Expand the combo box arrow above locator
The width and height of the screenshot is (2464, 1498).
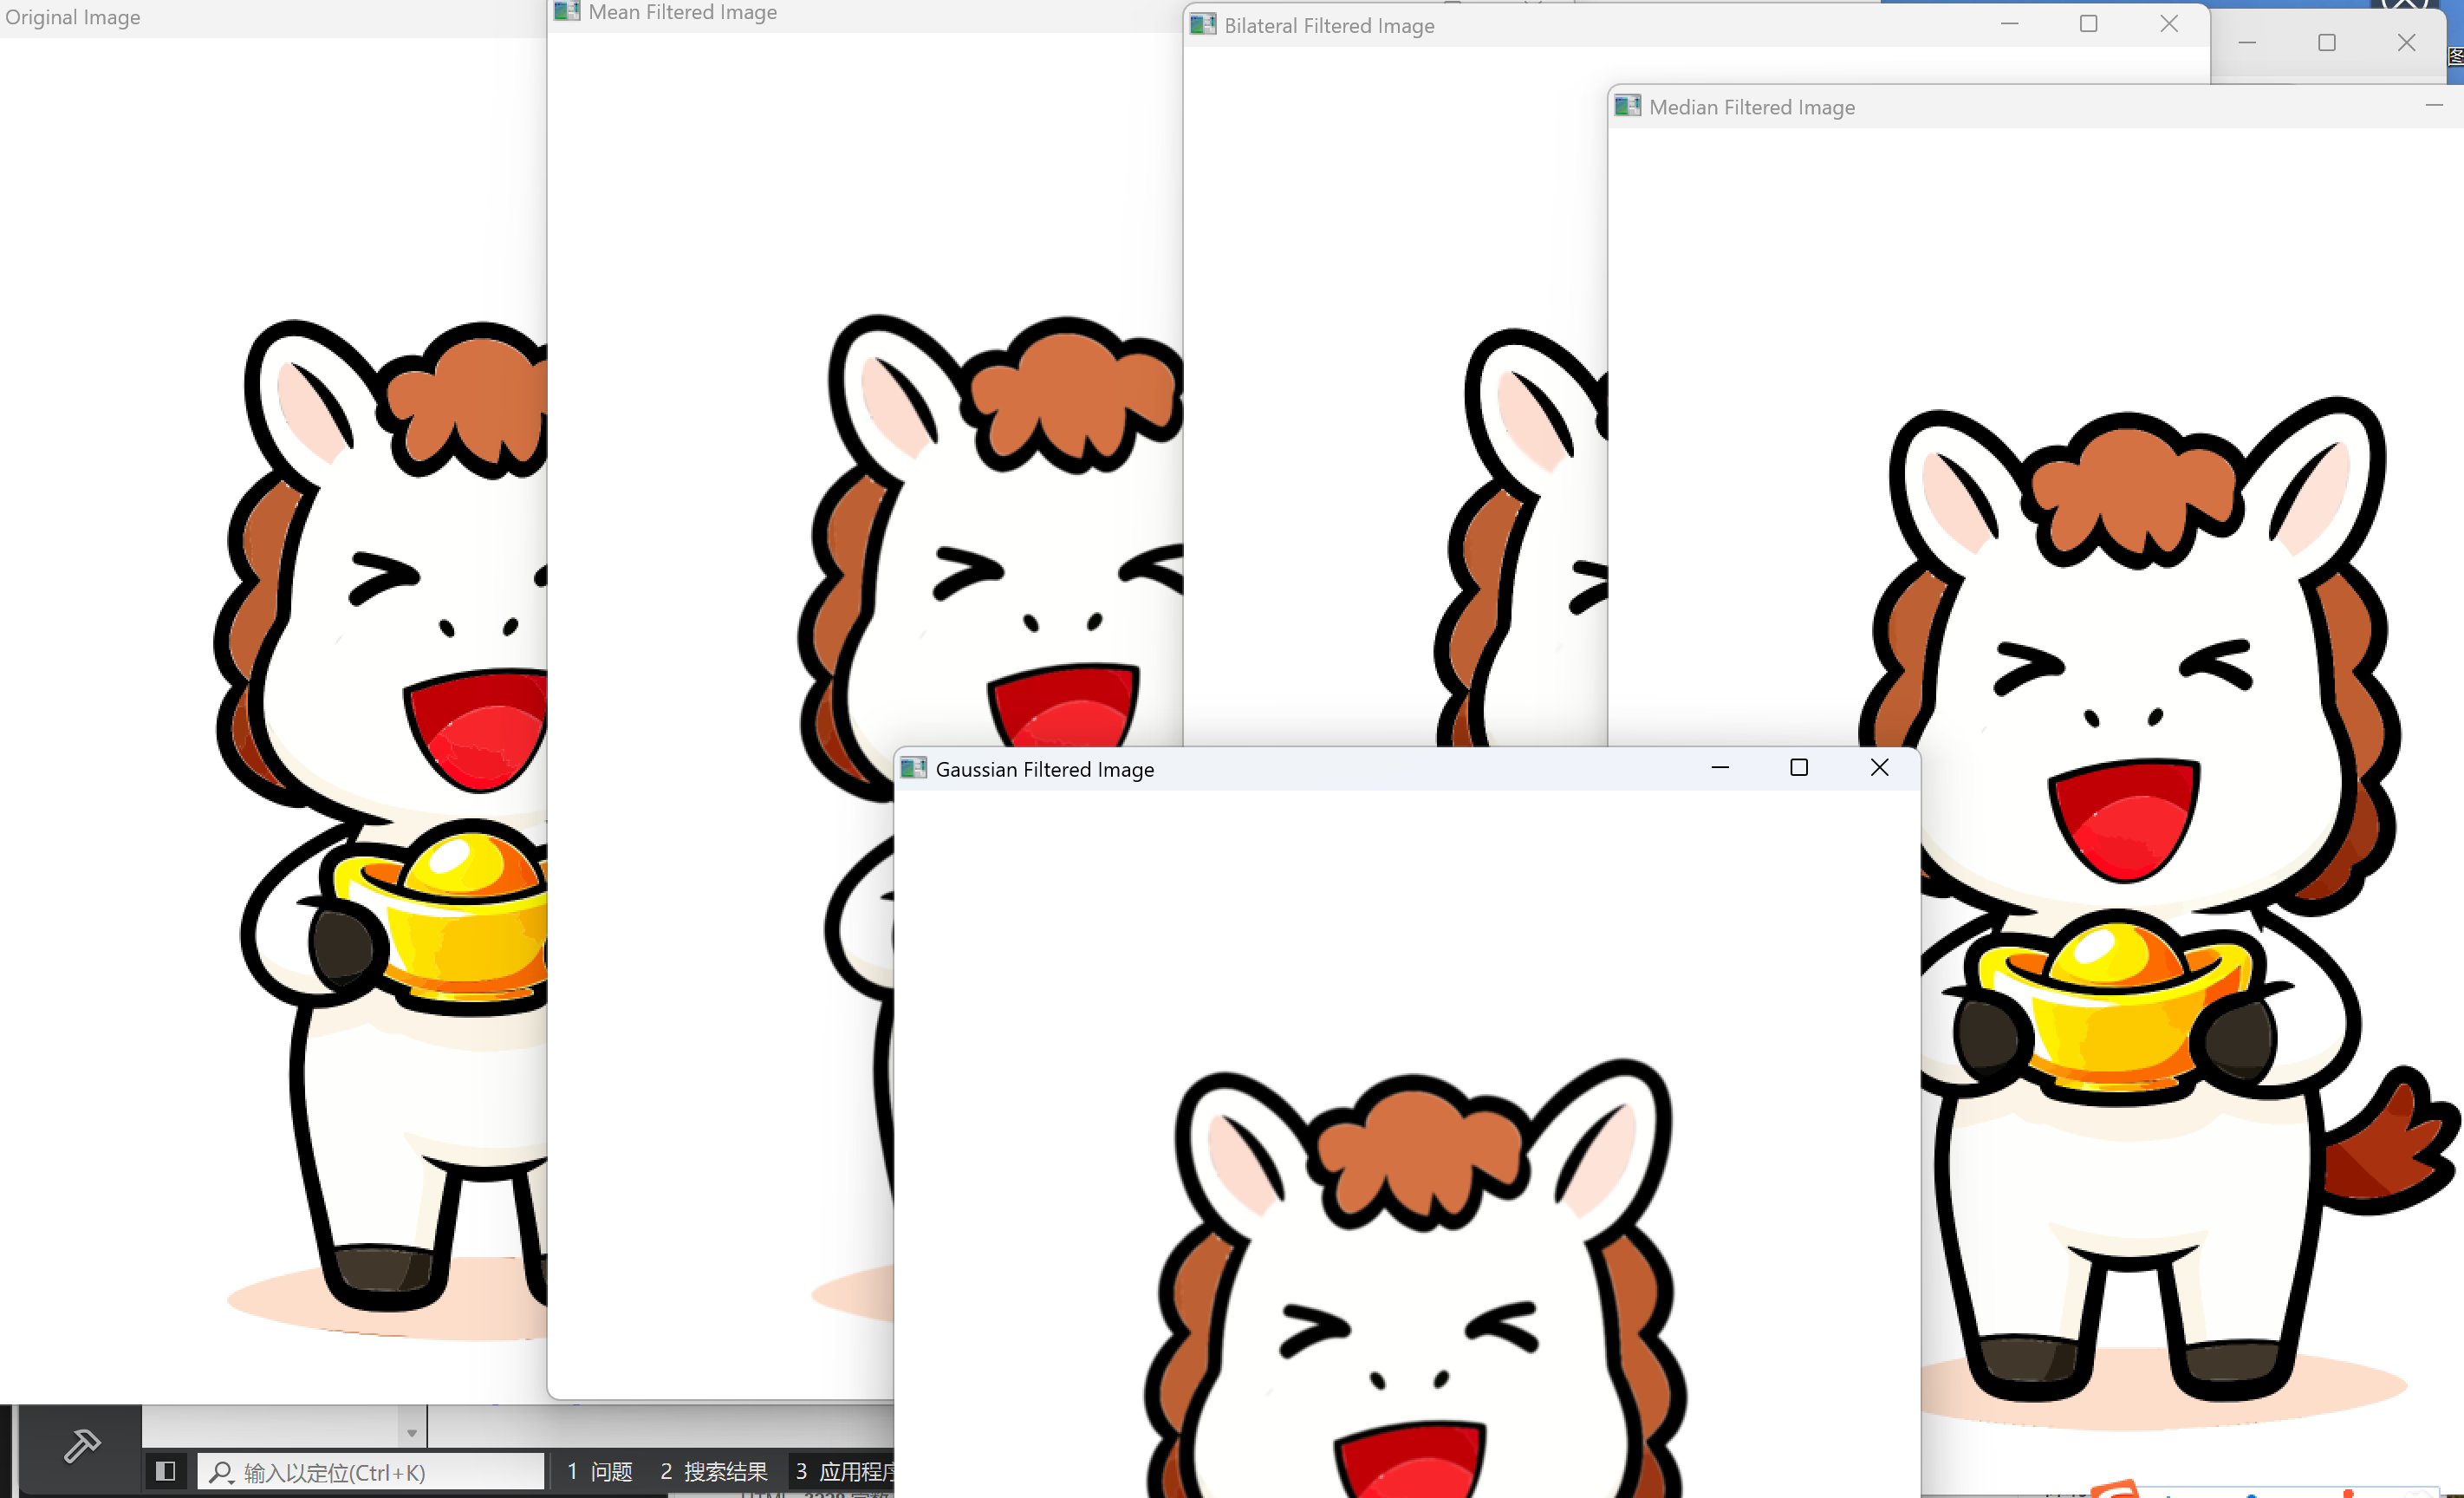(411, 1432)
